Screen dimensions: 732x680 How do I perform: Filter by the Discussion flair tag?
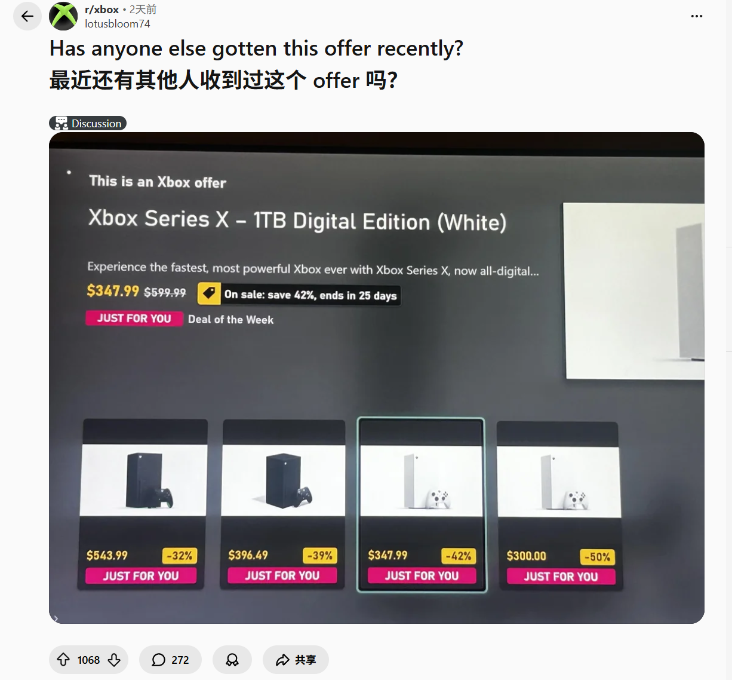[88, 123]
